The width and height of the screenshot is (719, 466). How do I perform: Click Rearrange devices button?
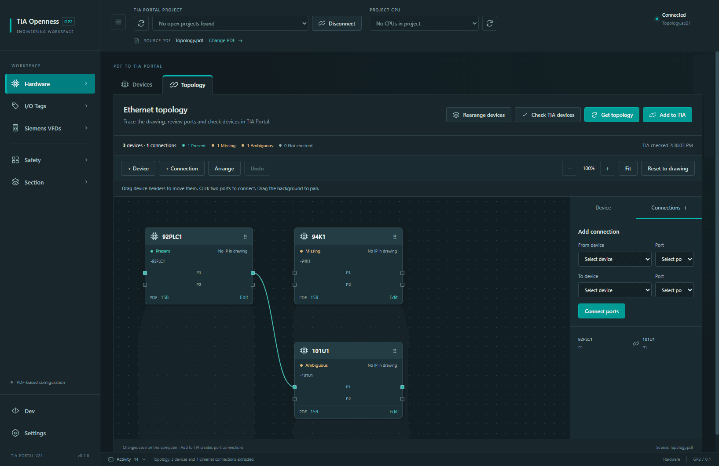(x=479, y=115)
